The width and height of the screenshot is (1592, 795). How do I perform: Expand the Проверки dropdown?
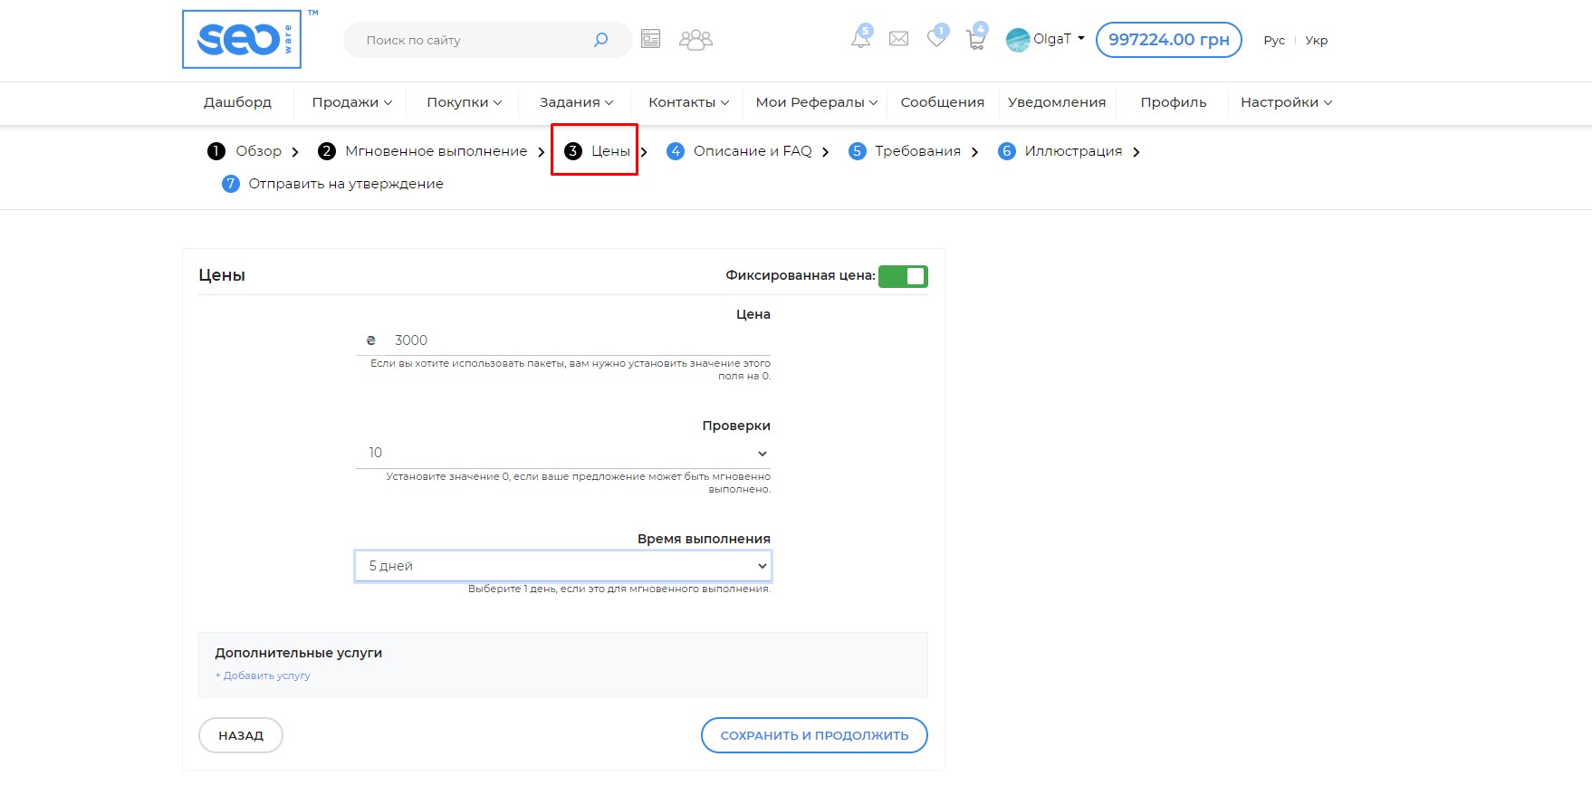562,453
